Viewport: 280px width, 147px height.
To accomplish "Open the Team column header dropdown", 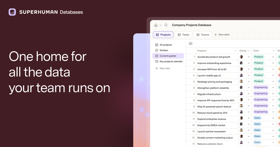I will (x=273, y=51).
